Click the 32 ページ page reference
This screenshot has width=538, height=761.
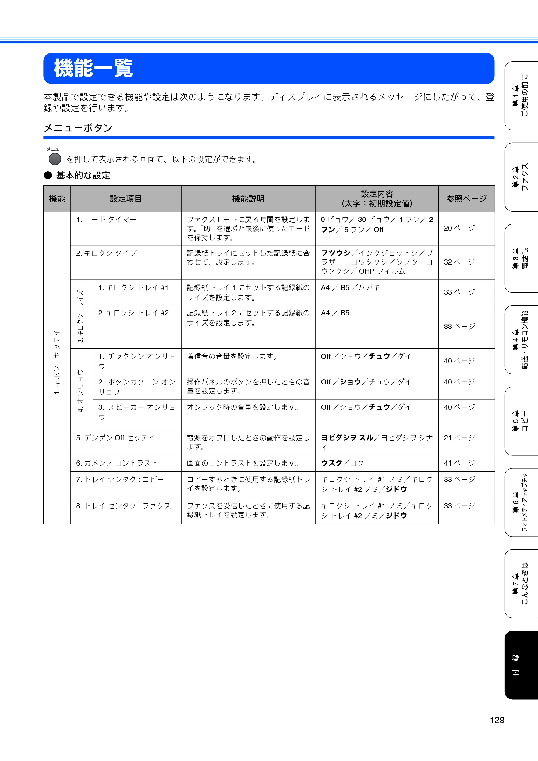click(x=459, y=262)
